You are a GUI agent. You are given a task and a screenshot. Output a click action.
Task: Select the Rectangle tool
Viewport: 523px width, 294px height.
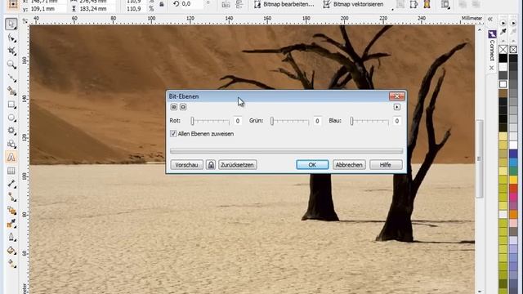tap(11, 105)
